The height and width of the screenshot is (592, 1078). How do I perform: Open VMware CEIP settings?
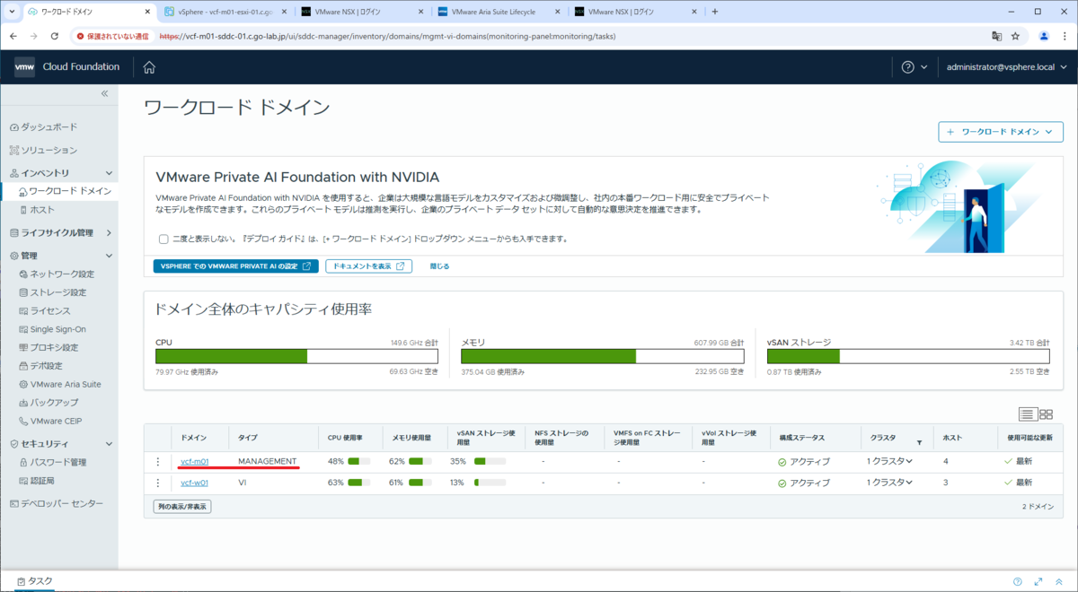[x=56, y=421]
